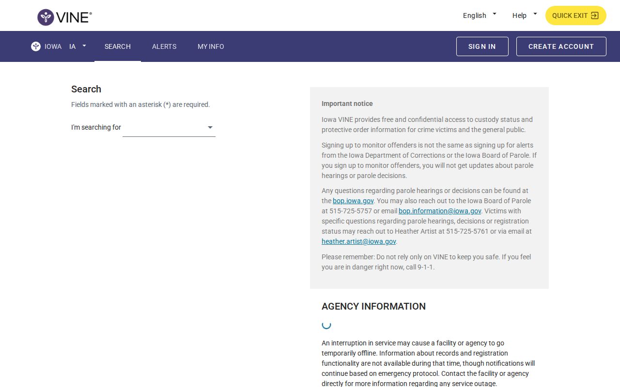Click the loading spinner under Agency Information

(326, 325)
